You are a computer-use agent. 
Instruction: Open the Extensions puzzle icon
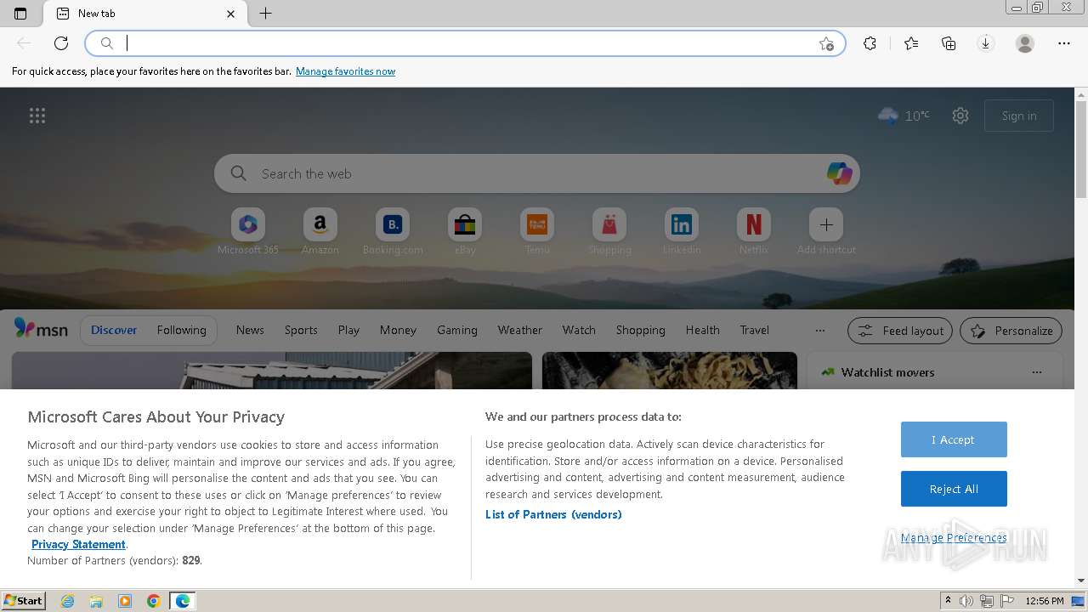tap(870, 43)
